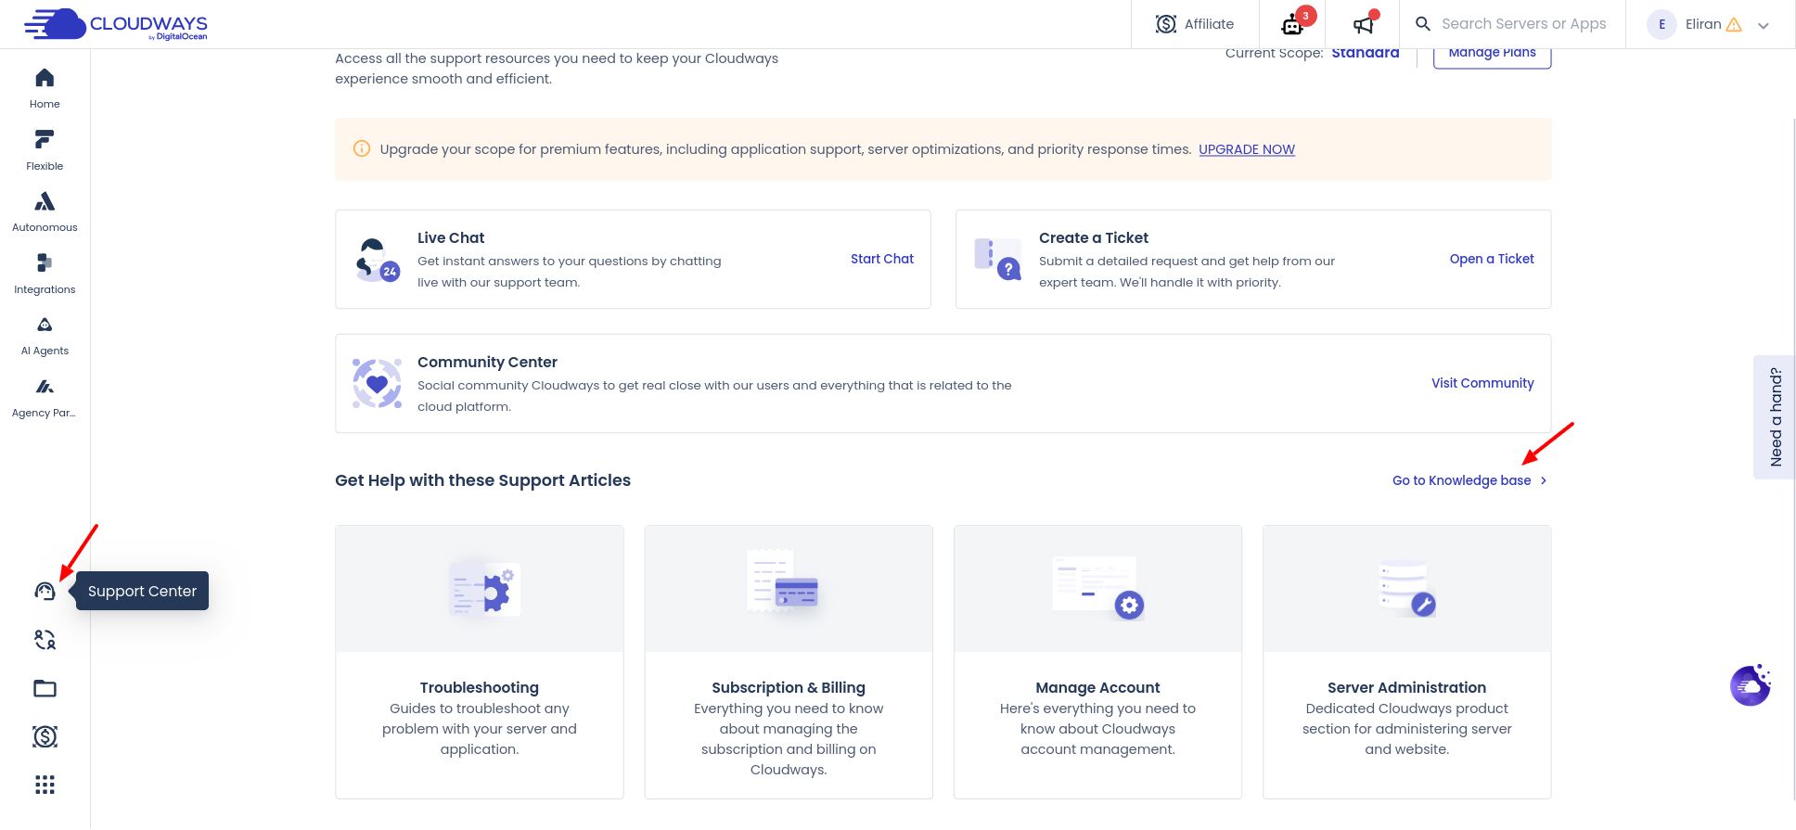Open the Agency Partnership sidebar icon
The image size is (1796, 830).
click(x=45, y=387)
